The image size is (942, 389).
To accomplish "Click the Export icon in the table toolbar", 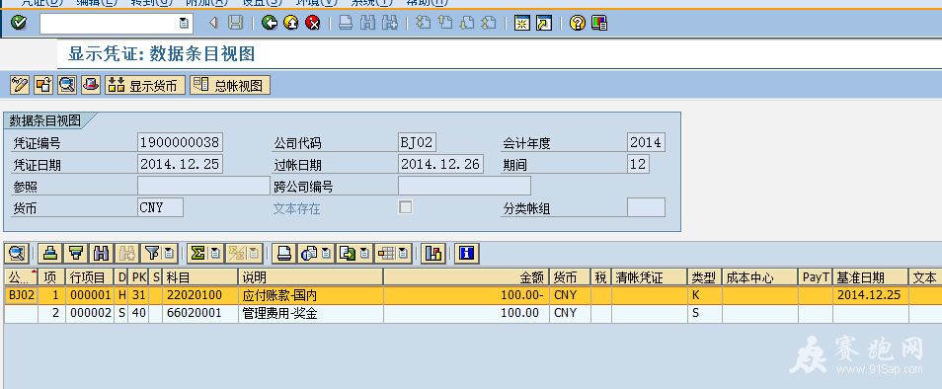I will click(x=347, y=254).
